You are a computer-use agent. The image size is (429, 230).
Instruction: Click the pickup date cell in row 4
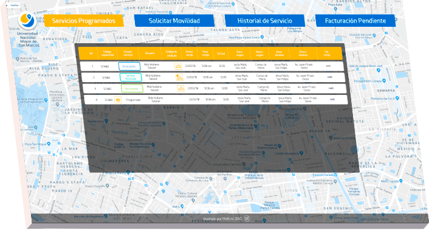194,99
